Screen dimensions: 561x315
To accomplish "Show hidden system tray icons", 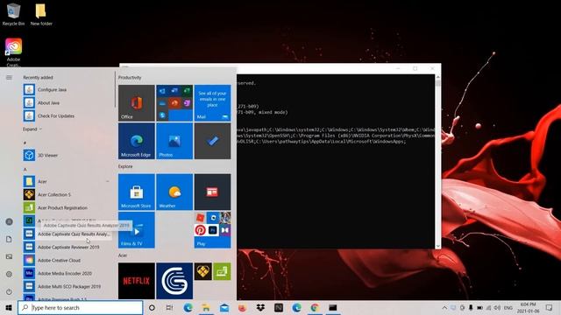I will click(444, 307).
